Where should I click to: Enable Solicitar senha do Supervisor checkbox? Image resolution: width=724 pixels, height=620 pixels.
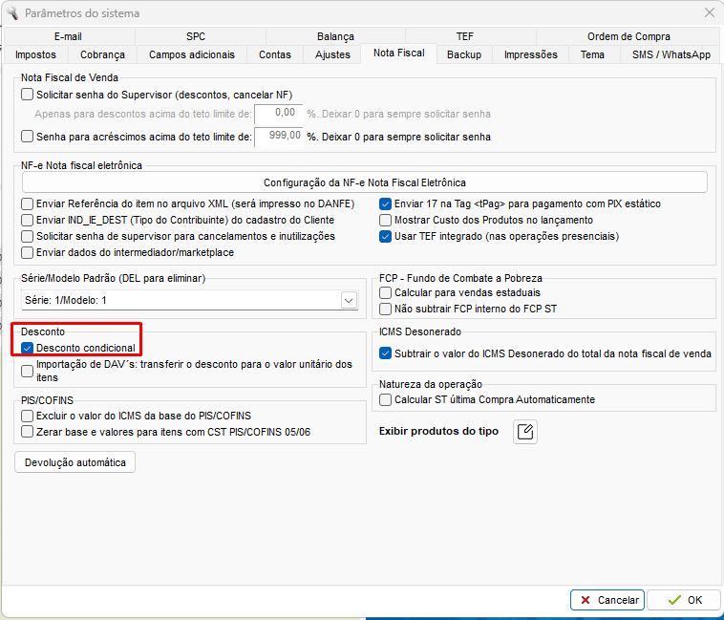(x=28, y=95)
